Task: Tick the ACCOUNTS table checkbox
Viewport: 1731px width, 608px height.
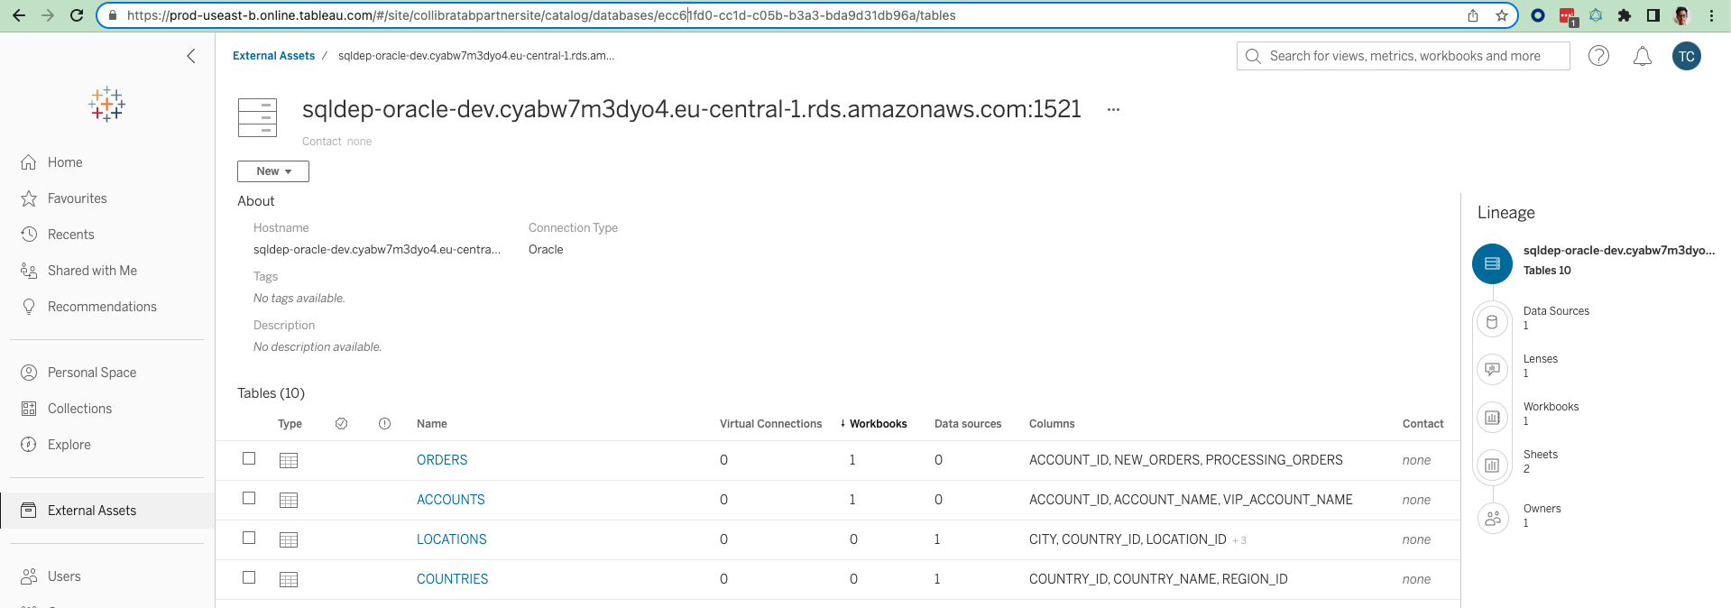Action: (x=249, y=499)
